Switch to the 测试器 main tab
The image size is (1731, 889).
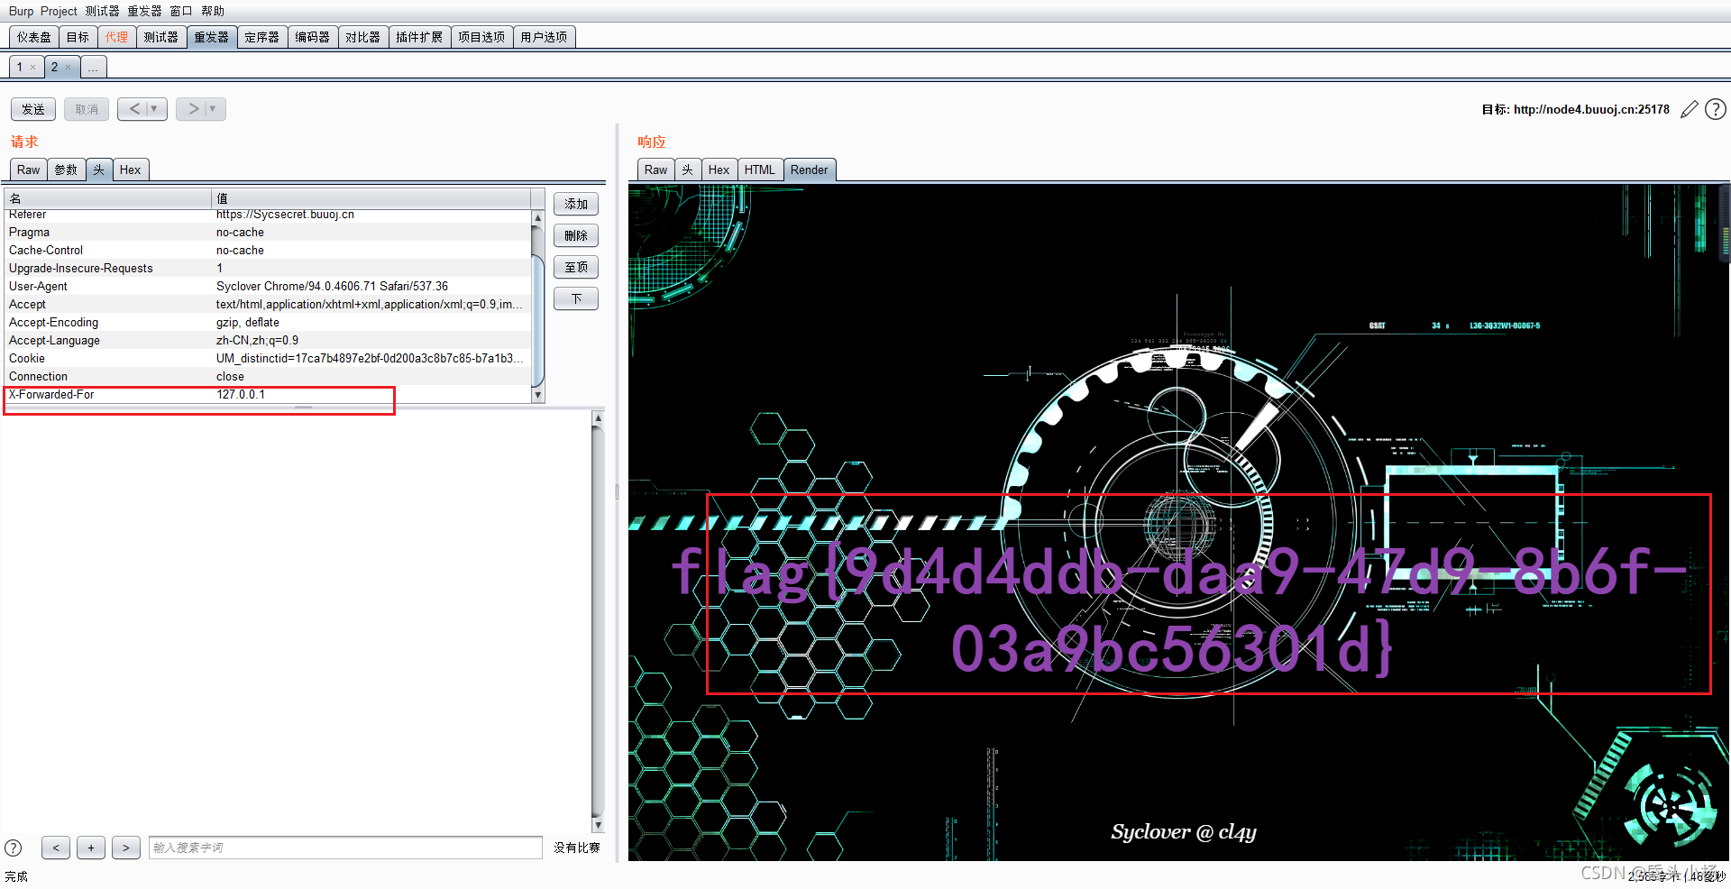(x=160, y=37)
